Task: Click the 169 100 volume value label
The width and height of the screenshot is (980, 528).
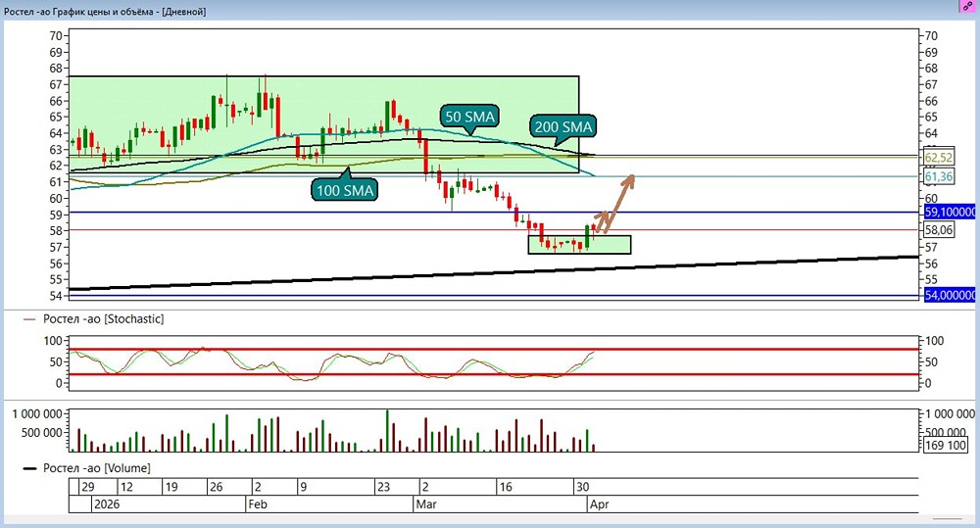Action: [946, 445]
